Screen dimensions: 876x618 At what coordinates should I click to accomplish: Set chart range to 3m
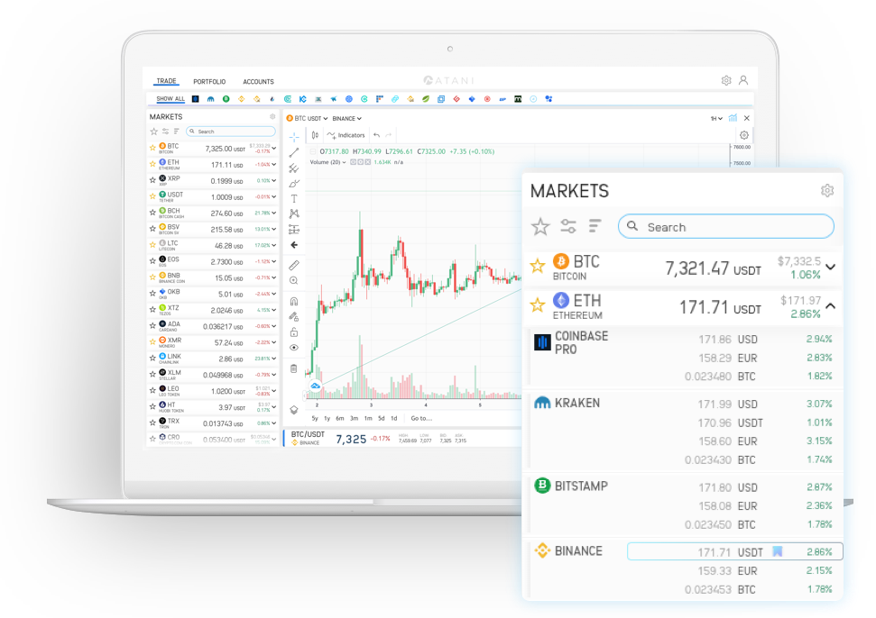click(354, 418)
